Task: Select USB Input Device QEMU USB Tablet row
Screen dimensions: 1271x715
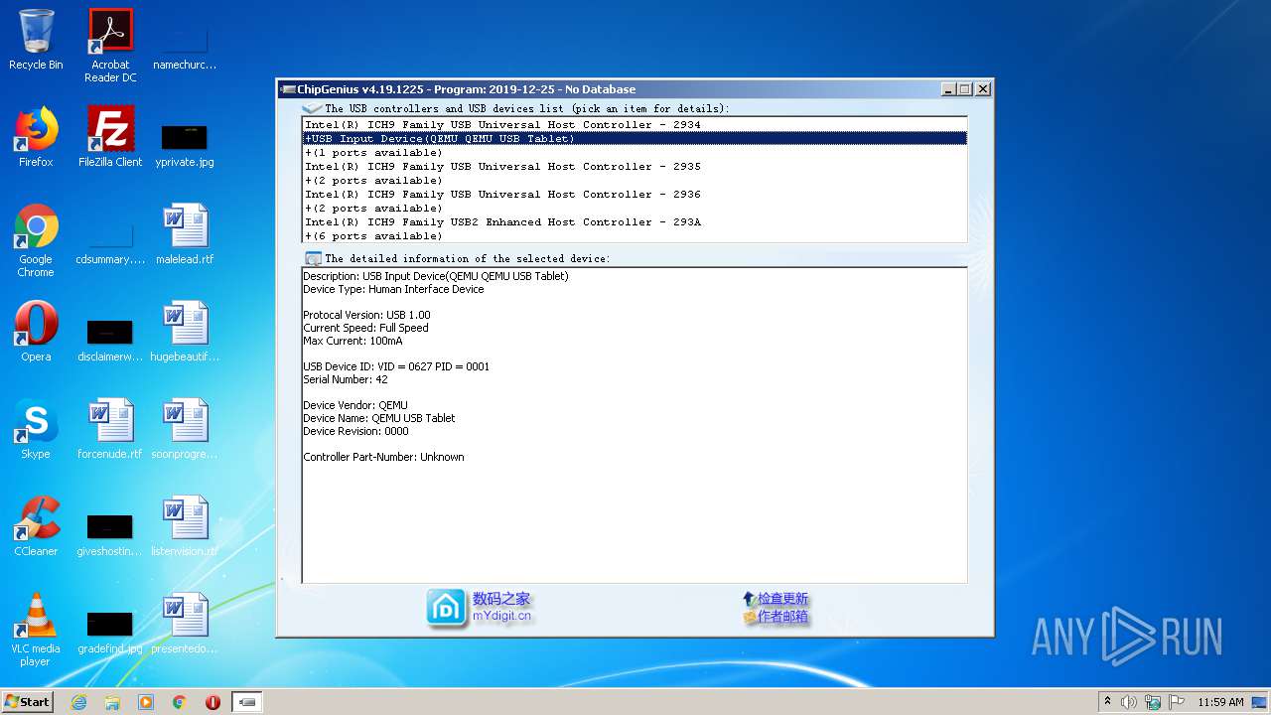Action: point(635,139)
